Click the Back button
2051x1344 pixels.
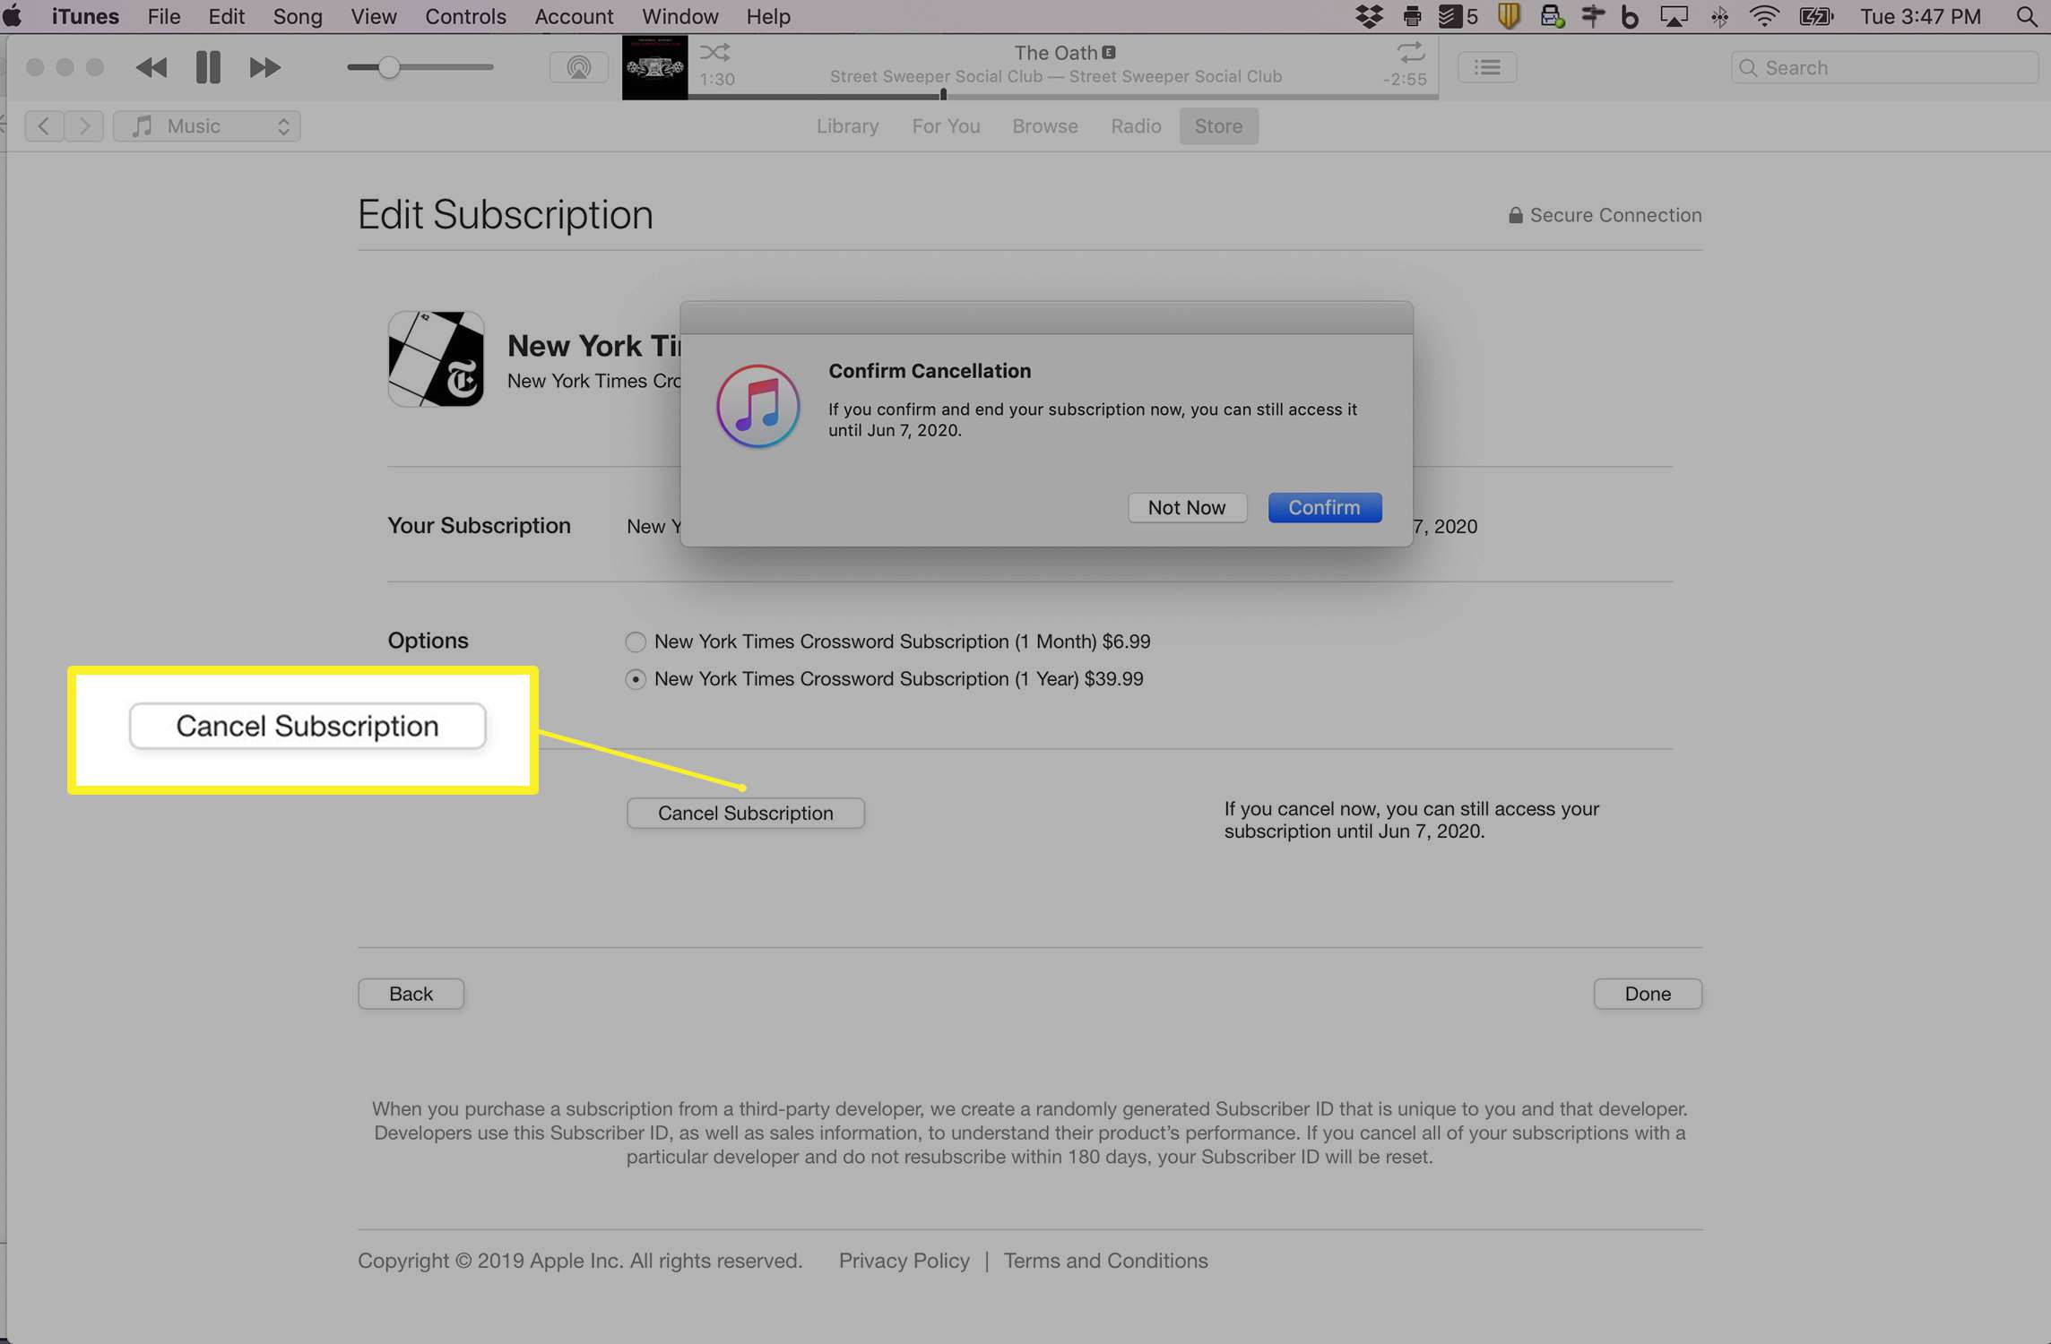click(x=411, y=994)
